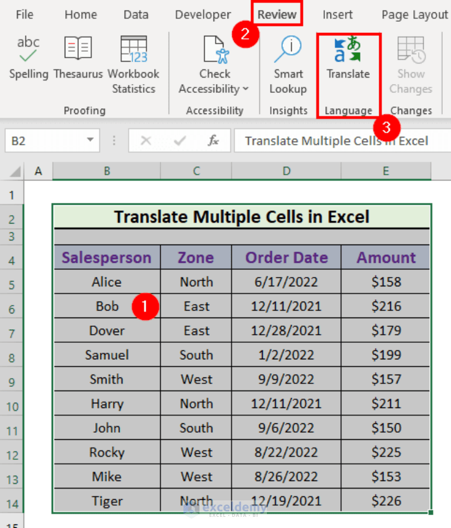Select the date cell 12/28/2021
Image resolution: width=451 pixels, height=528 pixels.
[x=286, y=330]
